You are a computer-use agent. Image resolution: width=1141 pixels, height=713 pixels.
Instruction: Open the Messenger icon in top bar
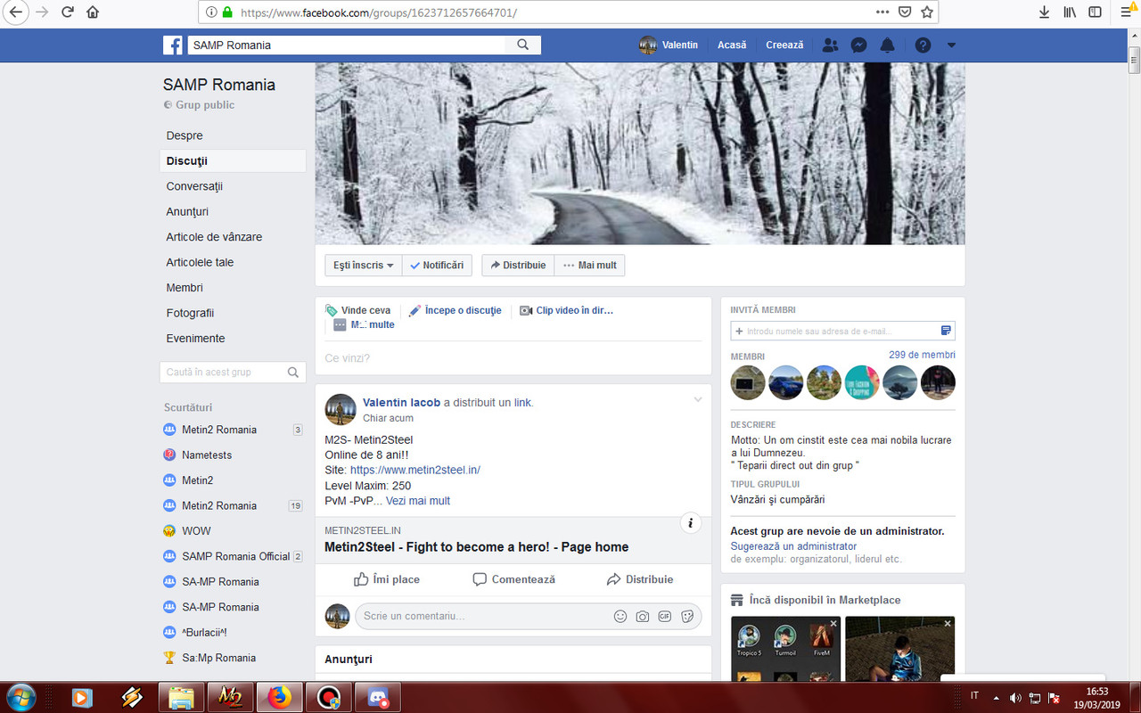click(x=858, y=45)
